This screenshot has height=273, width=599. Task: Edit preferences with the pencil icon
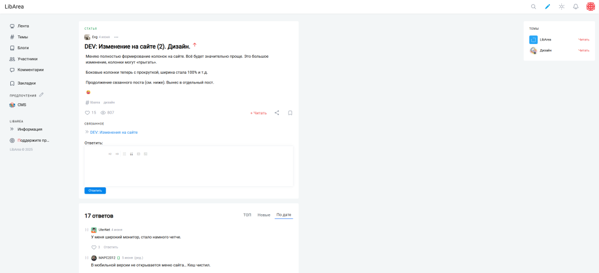(42, 95)
